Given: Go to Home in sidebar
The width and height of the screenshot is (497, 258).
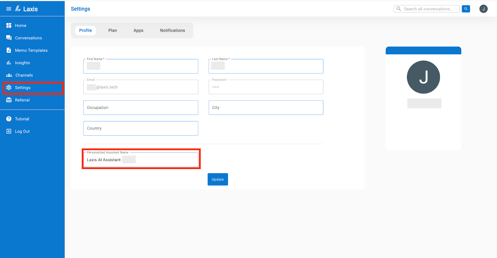Looking at the screenshot, I should [32, 25].
